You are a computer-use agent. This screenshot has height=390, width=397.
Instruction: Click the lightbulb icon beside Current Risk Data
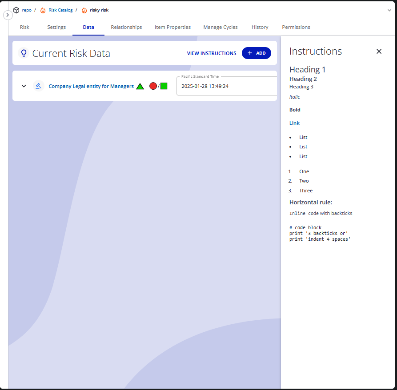24,53
